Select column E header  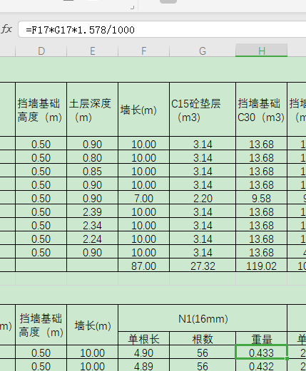tap(93, 51)
